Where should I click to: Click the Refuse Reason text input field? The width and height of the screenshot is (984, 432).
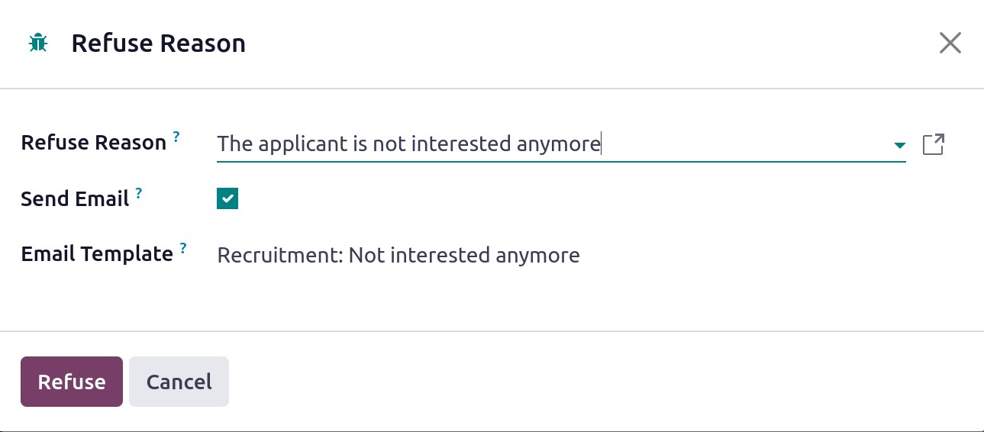[x=553, y=144]
